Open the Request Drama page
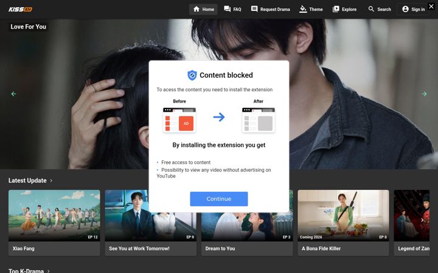 [x=270, y=9]
